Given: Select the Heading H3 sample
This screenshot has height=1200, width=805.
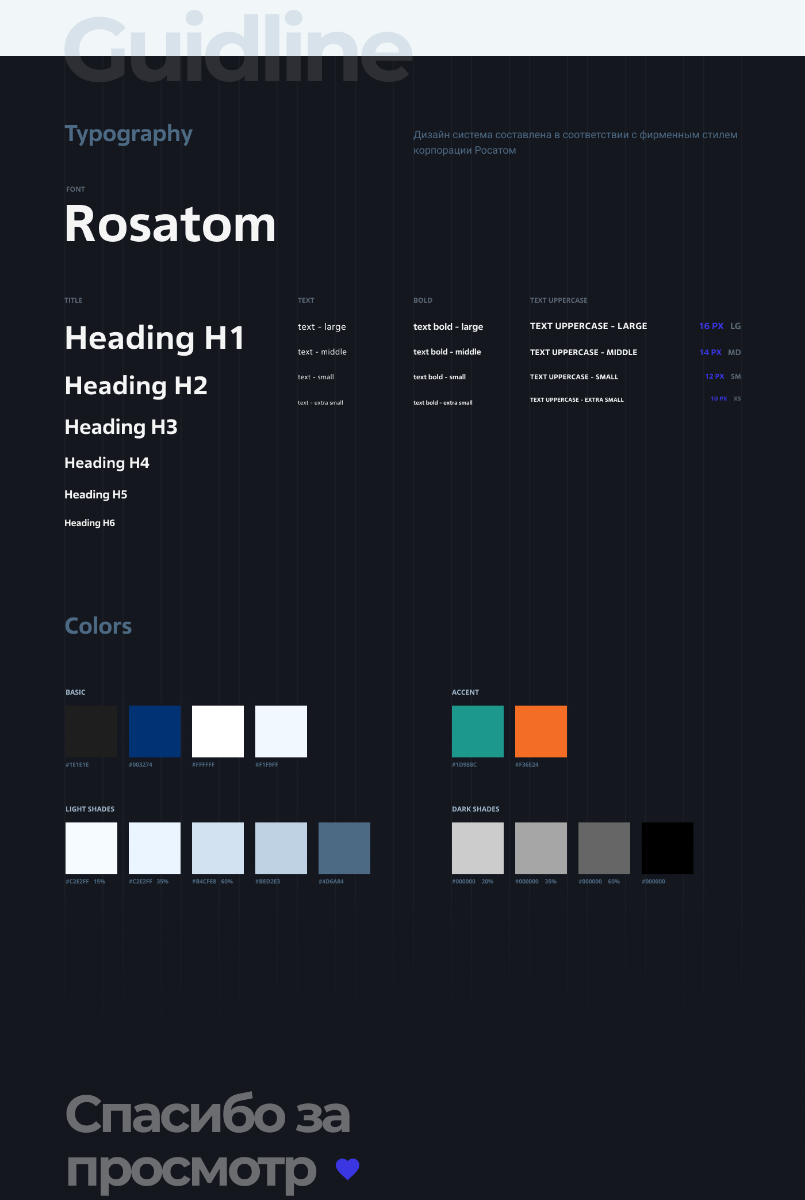Looking at the screenshot, I should point(121,427).
